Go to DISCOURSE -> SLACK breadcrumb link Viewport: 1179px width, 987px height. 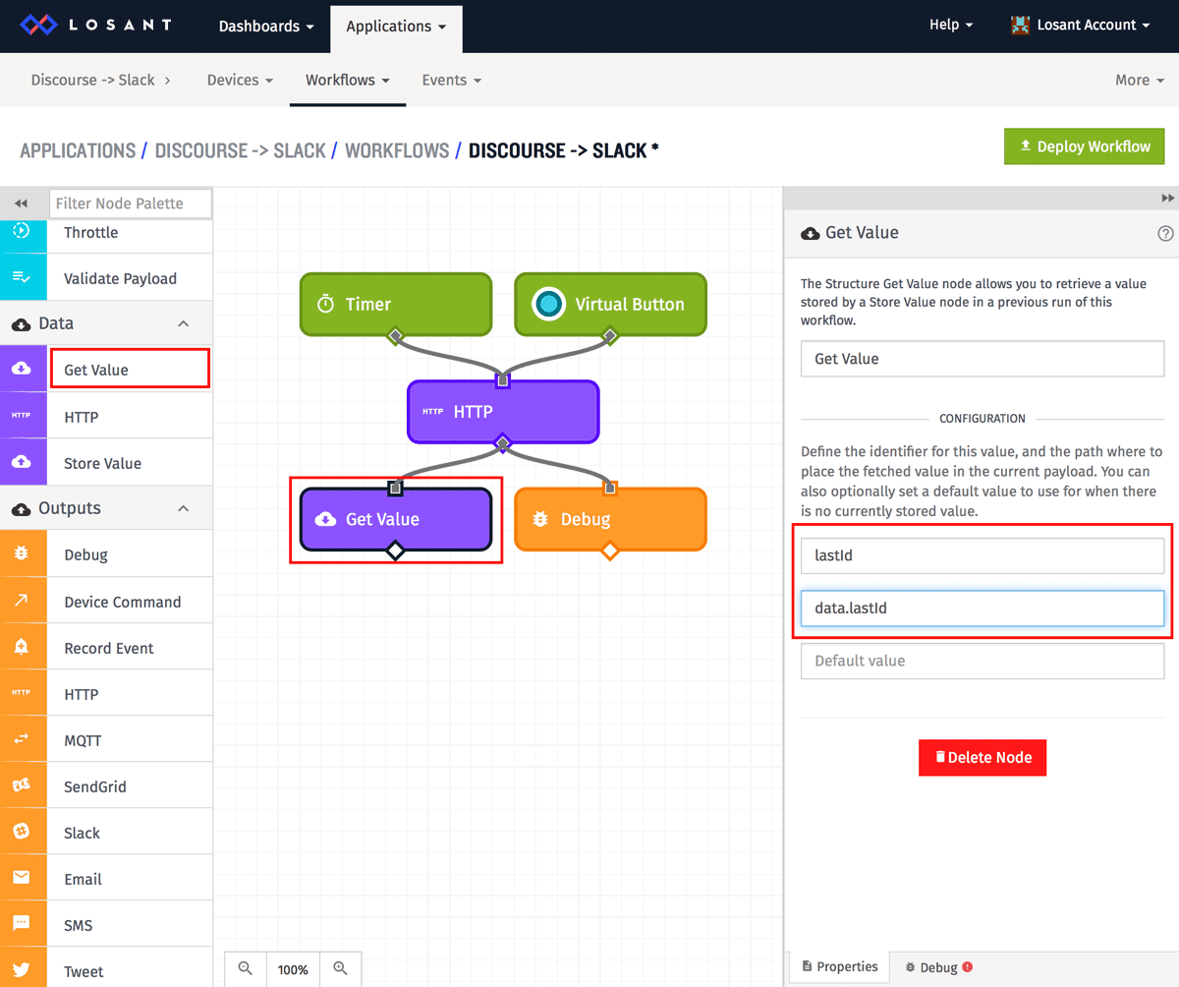[240, 150]
